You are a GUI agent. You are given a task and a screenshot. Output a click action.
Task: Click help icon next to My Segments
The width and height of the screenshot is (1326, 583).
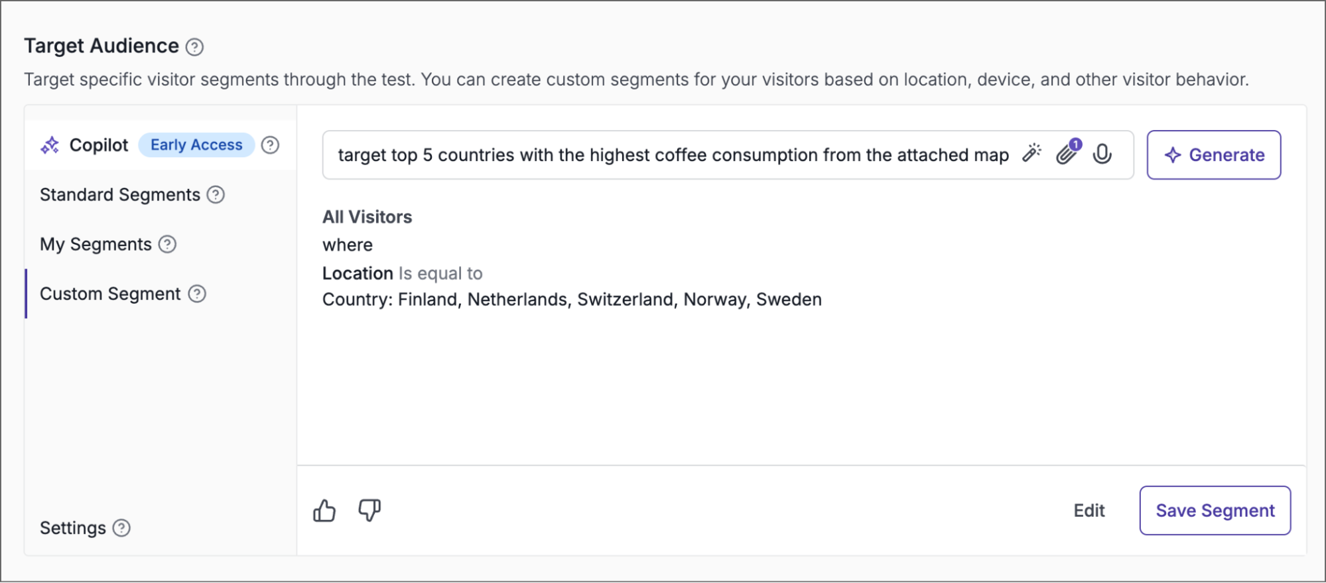167,245
